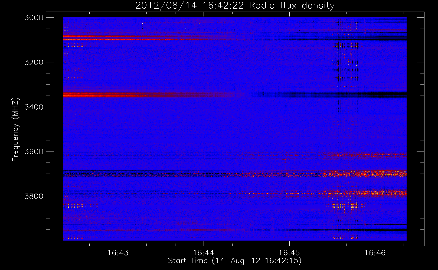Click the 'Frequency (MHZ)' axis title
Viewport: 438px width, 270px height.
click(x=16, y=130)
